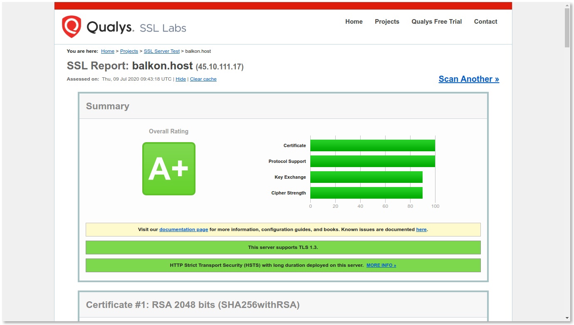This screenshot has height=325, width=574.
Task: Click the Key Exchange score bar
Action: click(x=366, y=177)
